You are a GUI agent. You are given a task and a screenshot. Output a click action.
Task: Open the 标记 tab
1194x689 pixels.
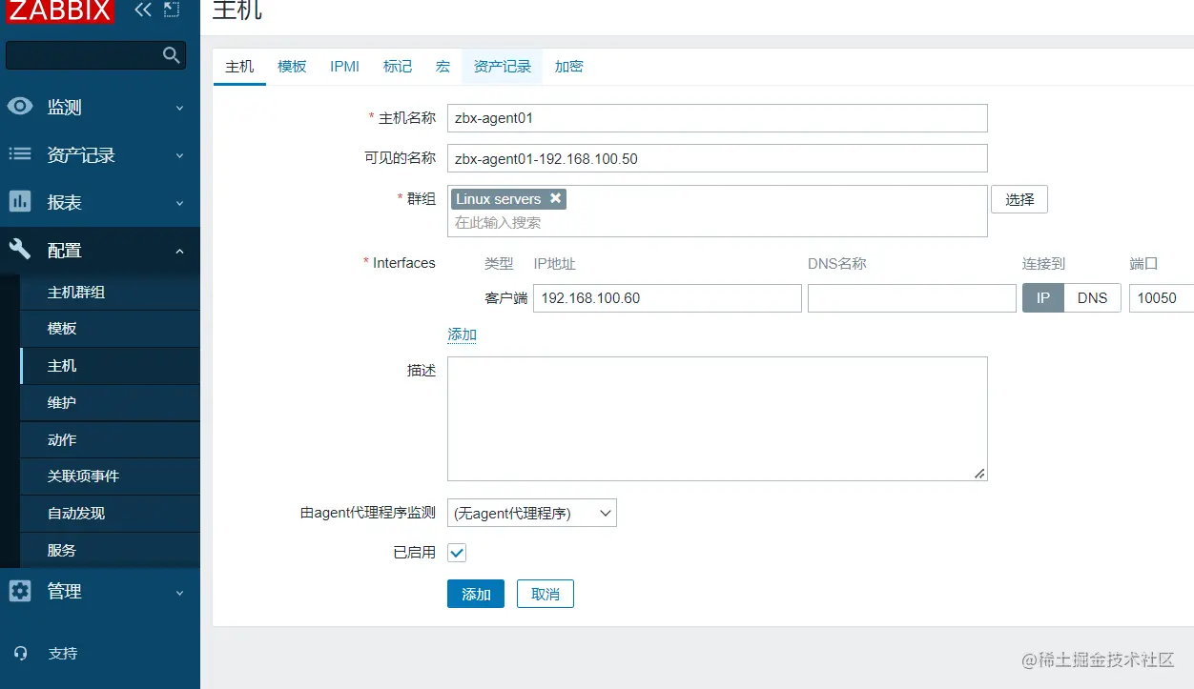tap(398, 67)
